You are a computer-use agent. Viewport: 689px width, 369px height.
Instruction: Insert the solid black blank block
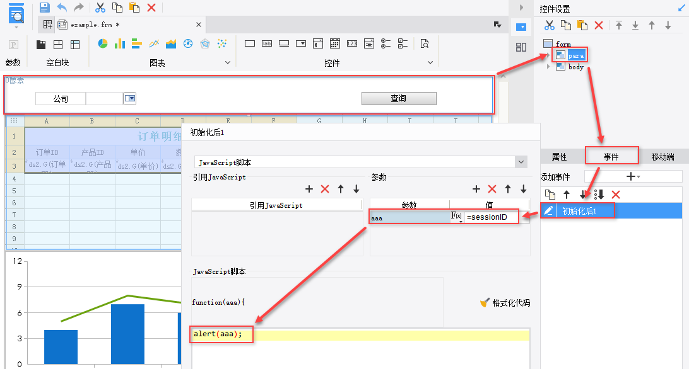pyautogui.click(x=41, y=44)
